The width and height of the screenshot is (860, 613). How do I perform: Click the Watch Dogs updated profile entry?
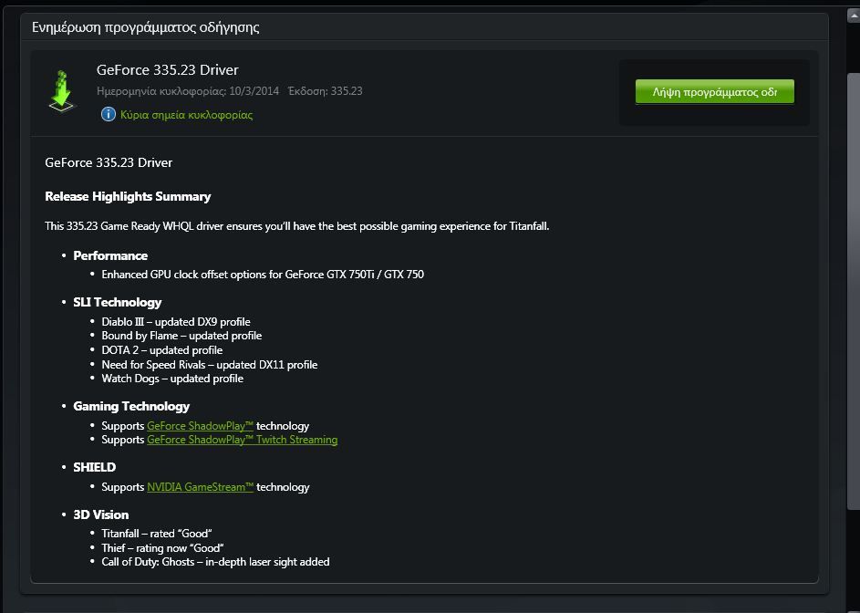click(x=172, y=379)
